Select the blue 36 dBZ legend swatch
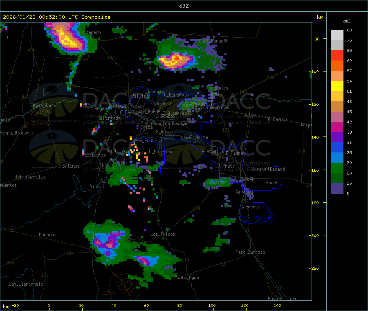This screenshot has width=368, height=311. point(337,147)
